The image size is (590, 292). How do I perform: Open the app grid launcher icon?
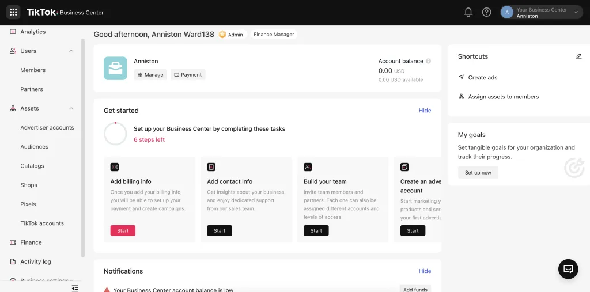pos(13,13)
